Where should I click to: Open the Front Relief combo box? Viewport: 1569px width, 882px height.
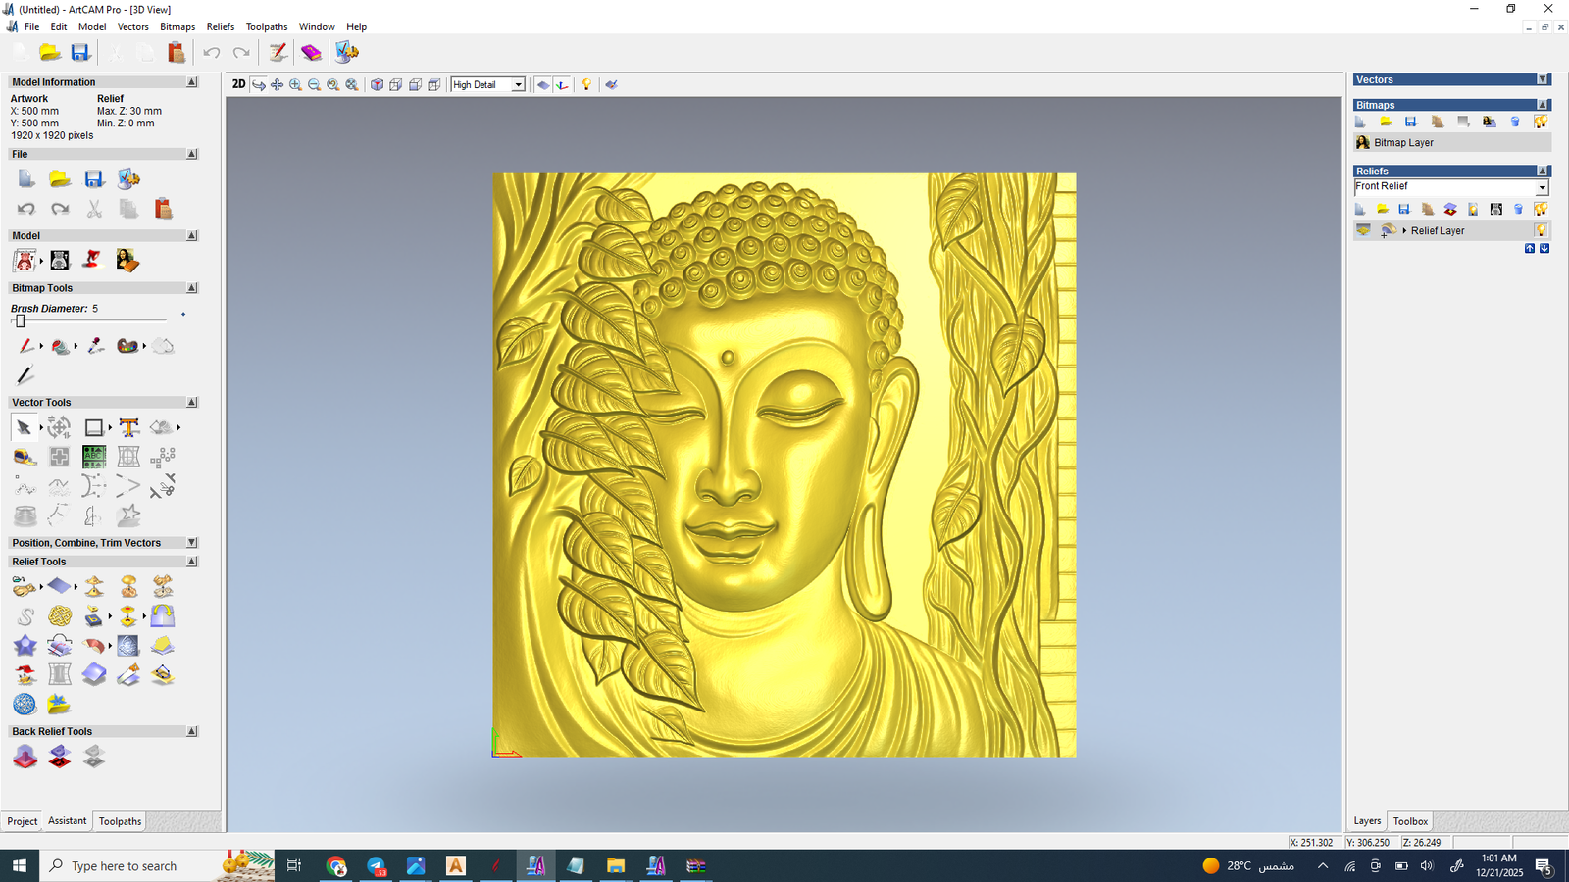point(1542,187)
